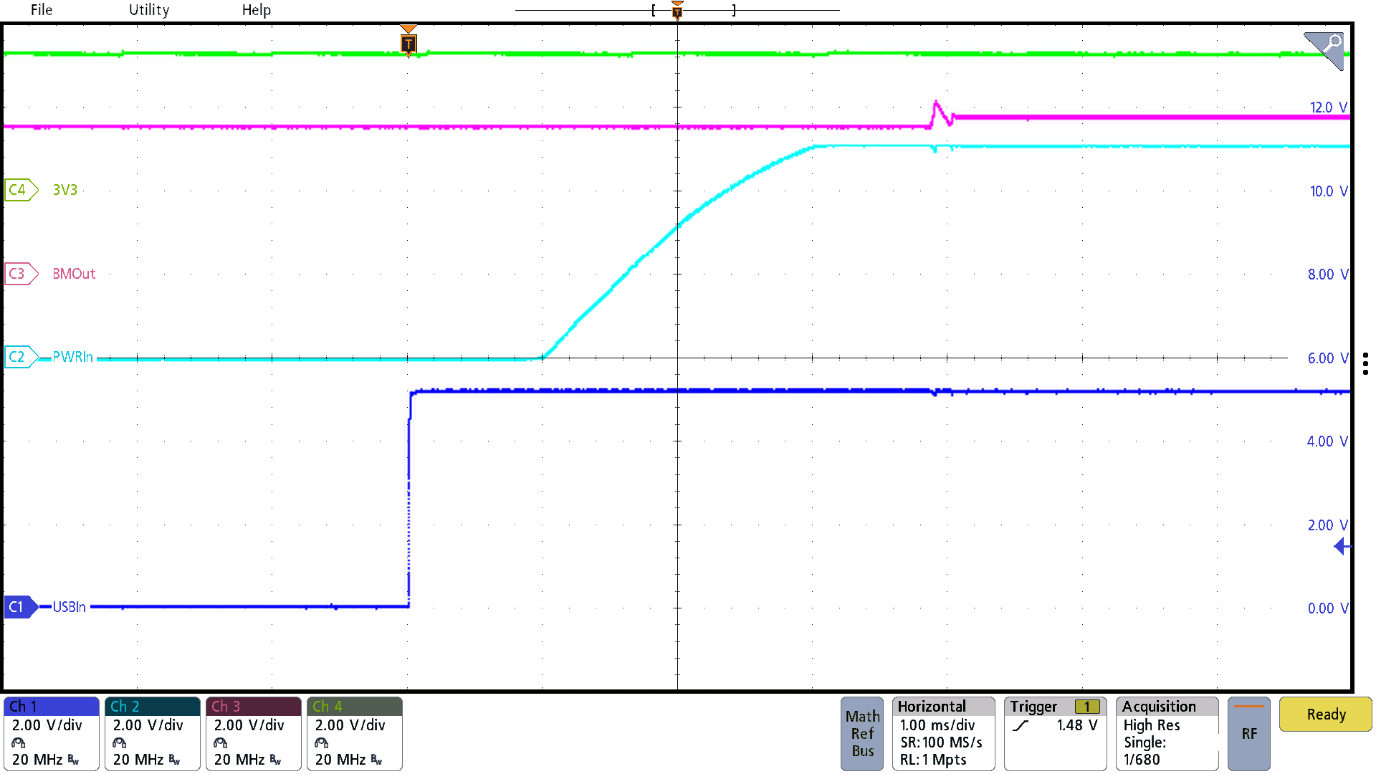The width and height of the screenshot is (1376, 774).
Task: Open the Ch 4 channel settings
Action: pyautogui.click(x=353, y=732)
